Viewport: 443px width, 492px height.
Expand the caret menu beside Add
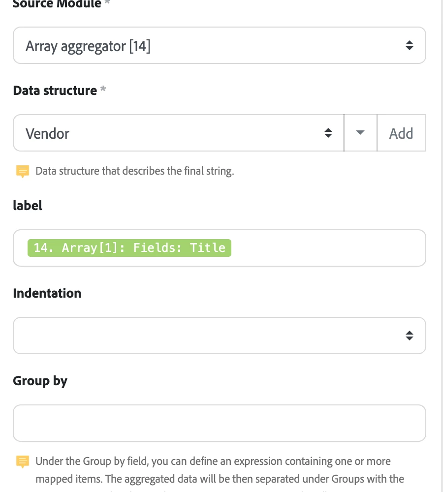pyautogui.click(x=360, y=133)
